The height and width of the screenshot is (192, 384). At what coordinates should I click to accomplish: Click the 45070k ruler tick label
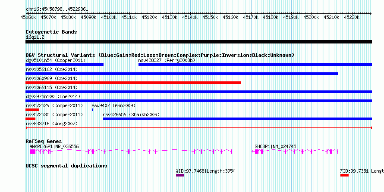(x=48, y=18)
